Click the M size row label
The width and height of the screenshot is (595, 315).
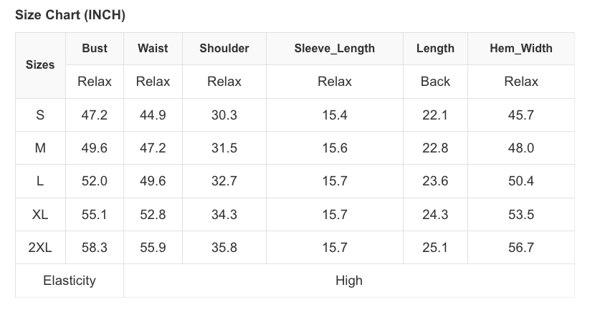click(x=40, y=148)
